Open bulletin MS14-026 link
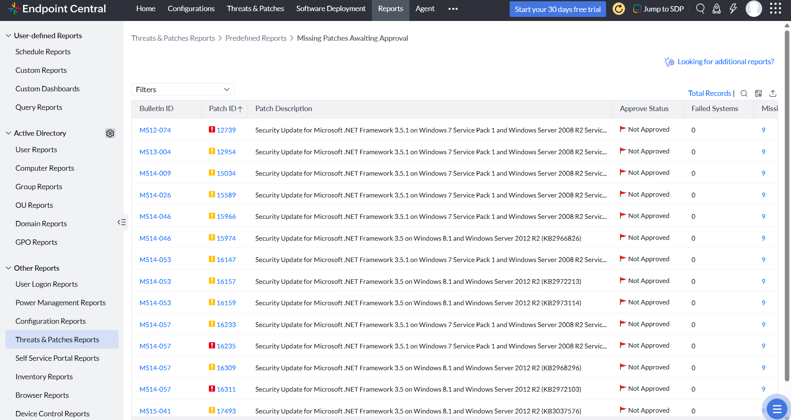This screenshot has height=420, width=791. (x=155, y=195)
